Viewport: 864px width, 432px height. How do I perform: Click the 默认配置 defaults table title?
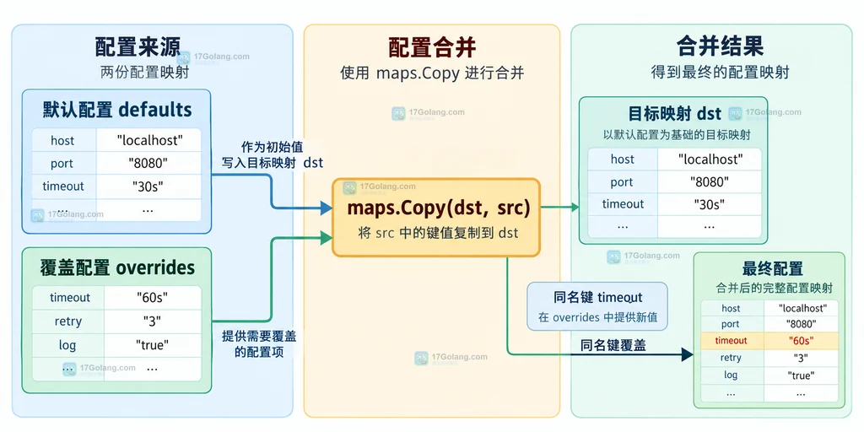tap(117, 110)
